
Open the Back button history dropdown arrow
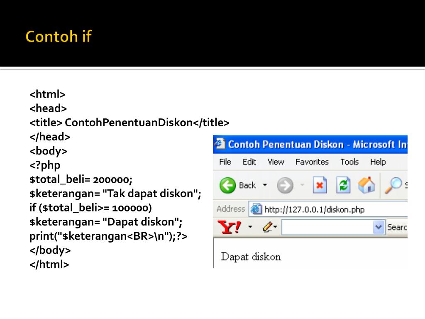click(x=265, y=185)
